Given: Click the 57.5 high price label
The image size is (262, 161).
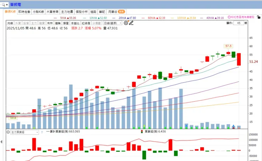Looking at the screenshot, I should [228, 46].
